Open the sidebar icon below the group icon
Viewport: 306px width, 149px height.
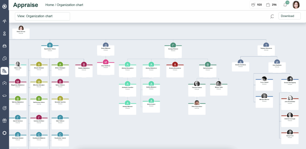[4, 58]
